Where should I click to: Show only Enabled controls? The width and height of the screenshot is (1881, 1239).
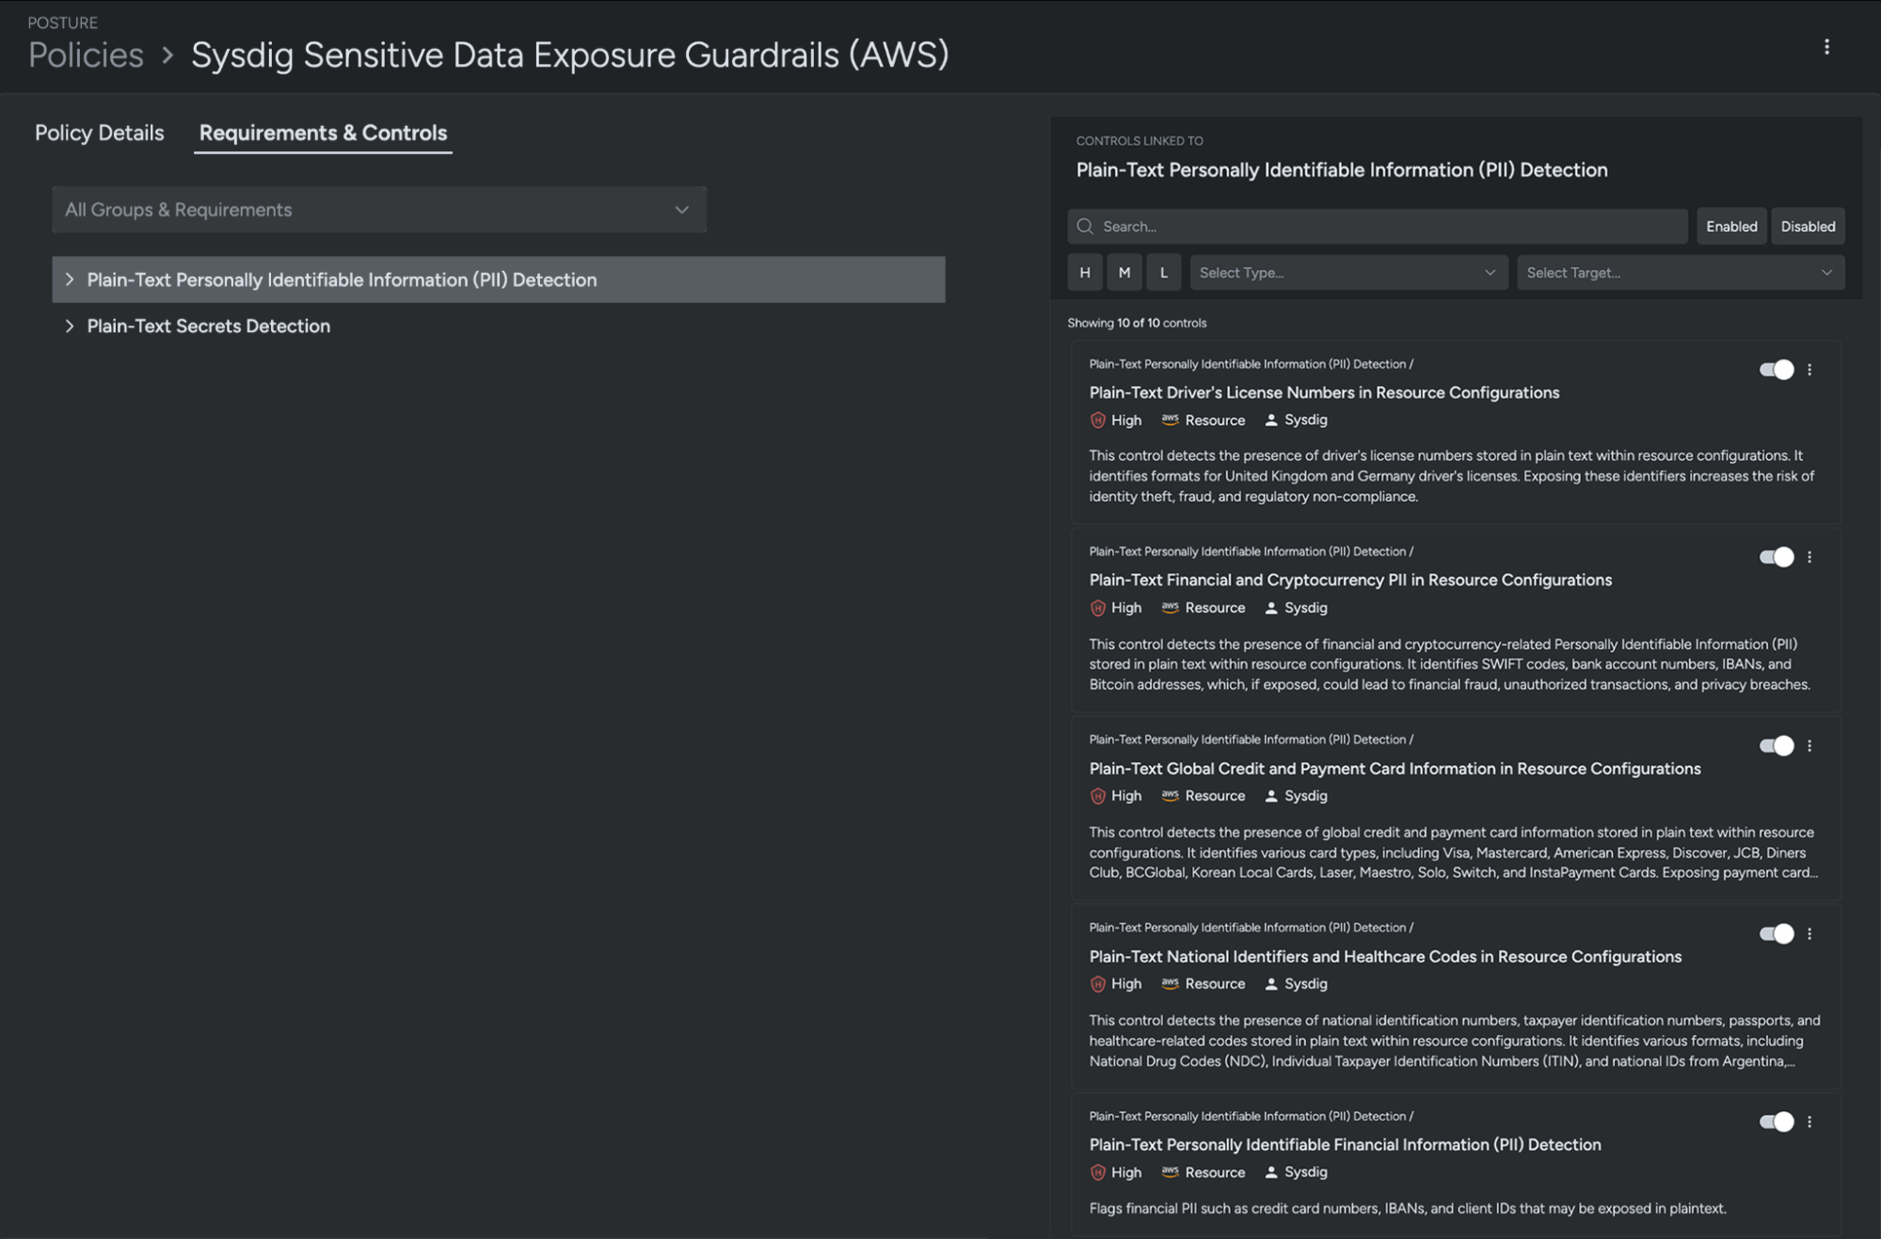pyautogui.click(x=1731, y=227)
